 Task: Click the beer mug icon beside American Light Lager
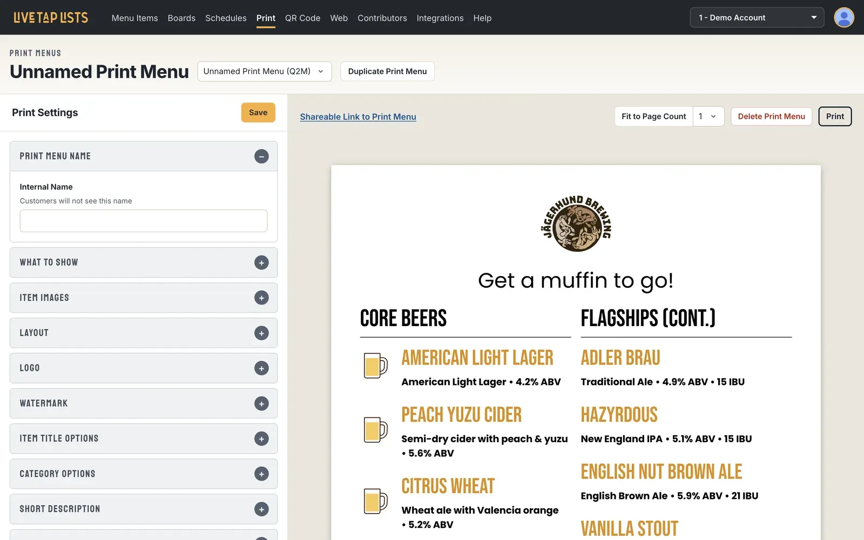pos(375,366)
